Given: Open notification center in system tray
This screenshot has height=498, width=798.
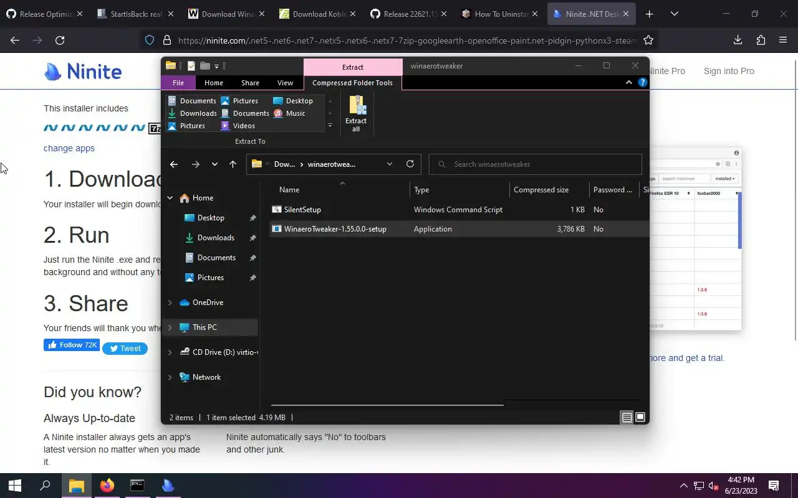Looking at the screenshot, I should (774, 486).
